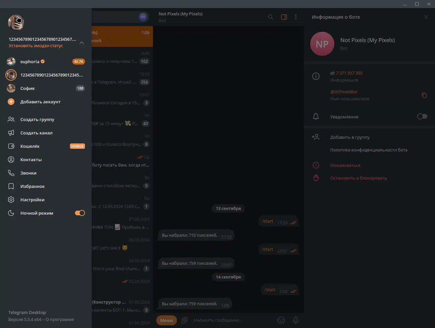This screenshot has width=435, height=328.
Task: Click the paperclip attach file icon
Action: (184, 320)
